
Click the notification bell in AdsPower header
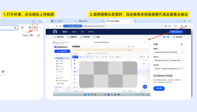[x=133, y=46]
